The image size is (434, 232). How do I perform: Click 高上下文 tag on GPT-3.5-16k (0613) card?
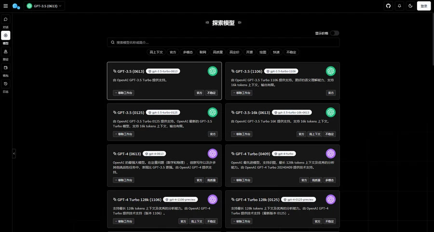[314, 134]
